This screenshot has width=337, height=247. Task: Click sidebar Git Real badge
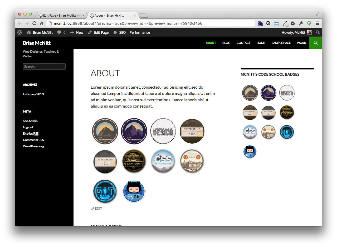tap(287, 132)
